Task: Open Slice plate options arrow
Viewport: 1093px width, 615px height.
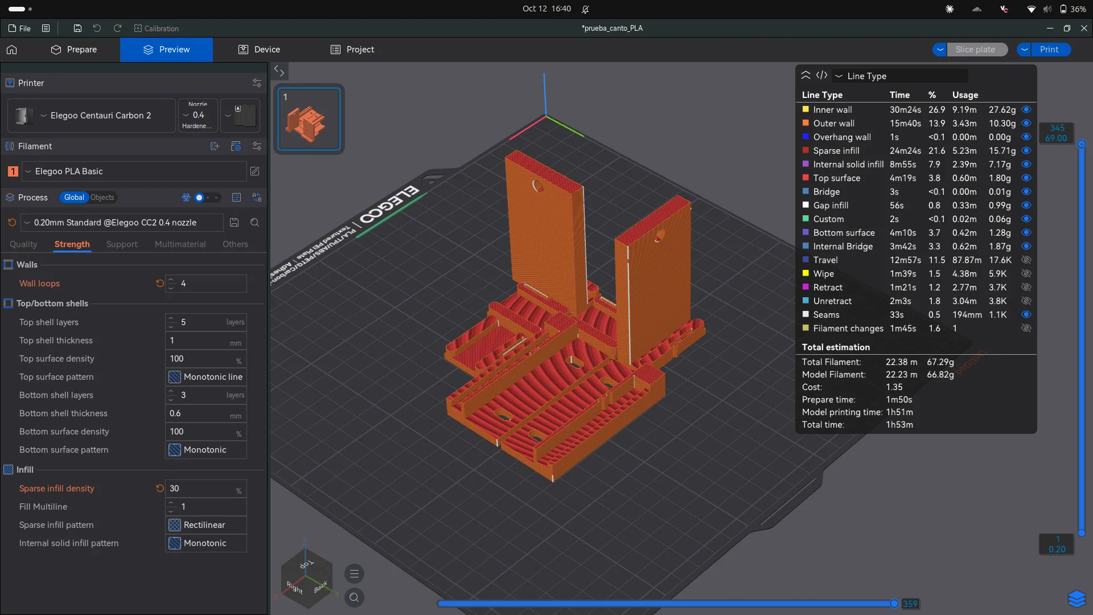Action: [940, 50]
